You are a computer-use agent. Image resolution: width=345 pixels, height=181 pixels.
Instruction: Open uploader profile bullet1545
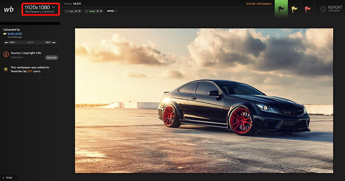tap(15, 34)
